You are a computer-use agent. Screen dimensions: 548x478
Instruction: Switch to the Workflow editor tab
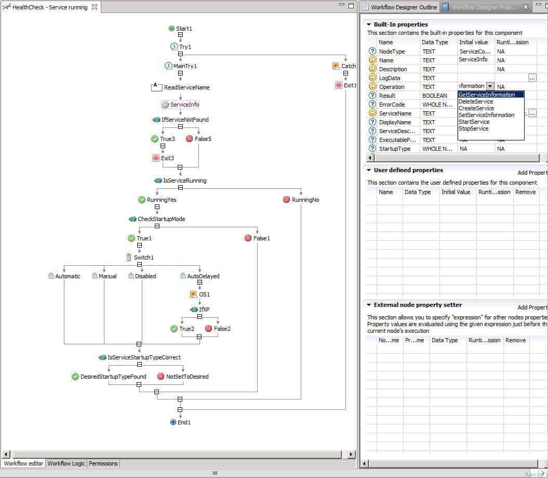click(x=23, y=463)
